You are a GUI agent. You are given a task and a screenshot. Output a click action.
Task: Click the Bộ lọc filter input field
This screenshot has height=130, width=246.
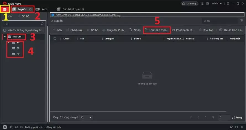tap(220, 21)
